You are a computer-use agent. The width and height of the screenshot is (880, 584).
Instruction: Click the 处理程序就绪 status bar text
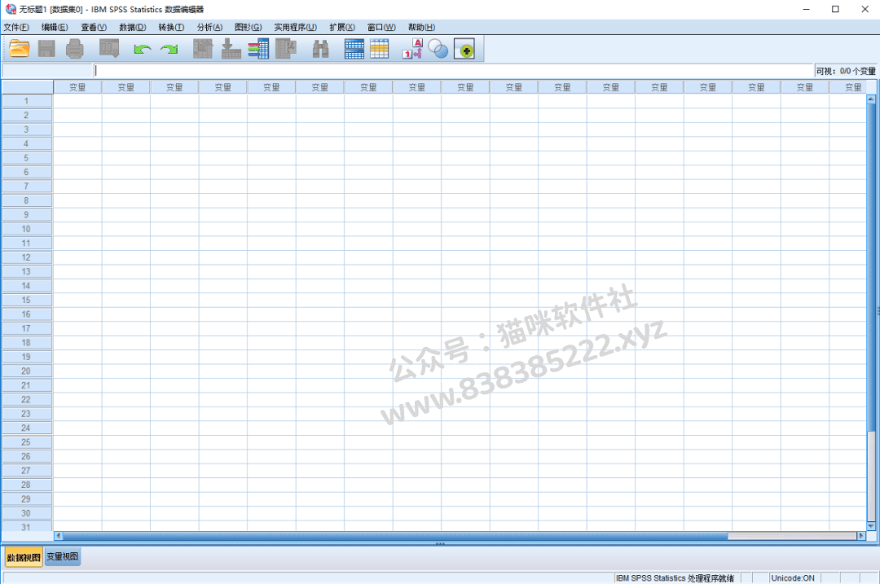[x=675, y=577]
